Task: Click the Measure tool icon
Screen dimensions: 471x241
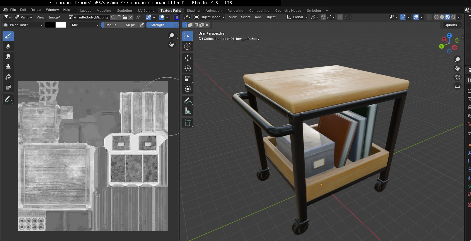Action: coord(188,111)
